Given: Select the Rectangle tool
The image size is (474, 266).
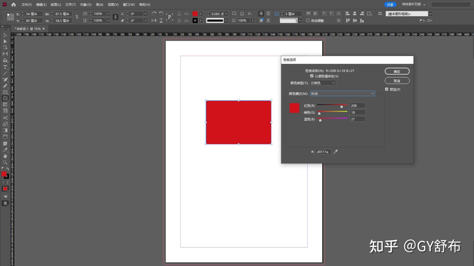Looking at the screenshot, I should (x=5, y=98).
